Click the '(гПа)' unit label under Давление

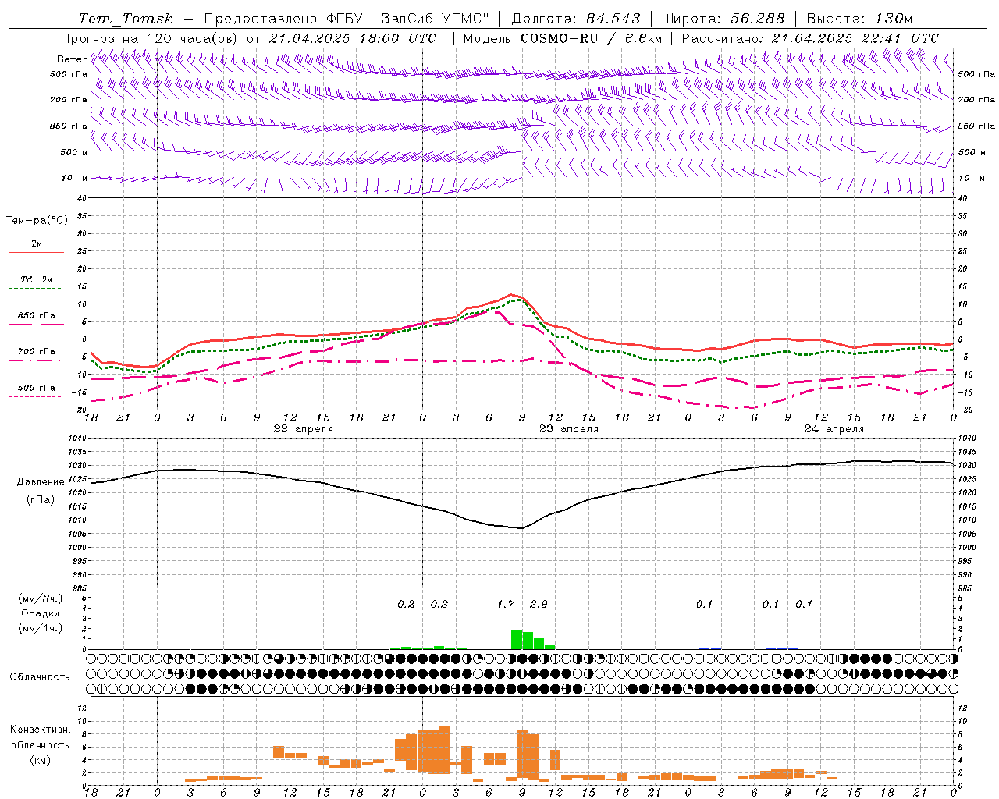41,500
